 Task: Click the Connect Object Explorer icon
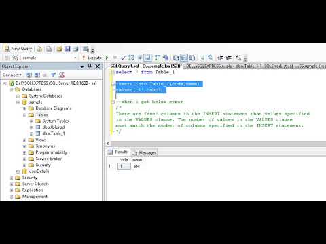[x=29, y=75]
